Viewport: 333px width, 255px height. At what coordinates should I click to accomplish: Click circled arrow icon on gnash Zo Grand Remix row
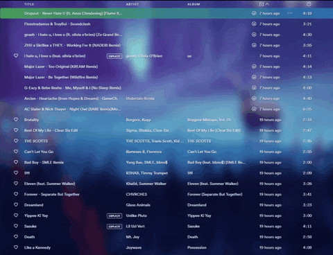[x=254, y=35]
